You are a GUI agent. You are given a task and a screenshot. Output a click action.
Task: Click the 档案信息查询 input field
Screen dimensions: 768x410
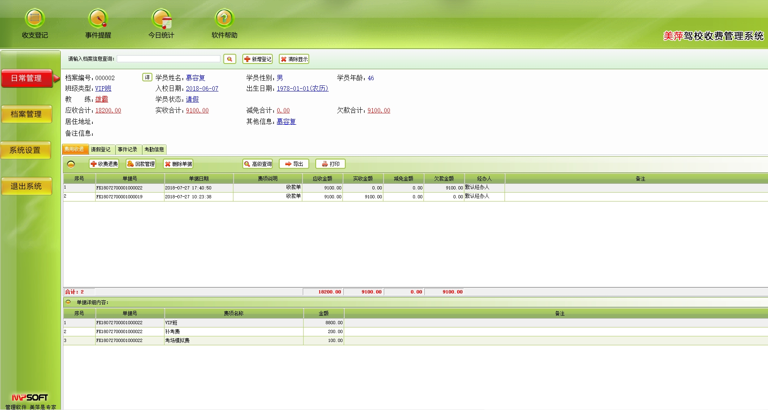[168, 59]
